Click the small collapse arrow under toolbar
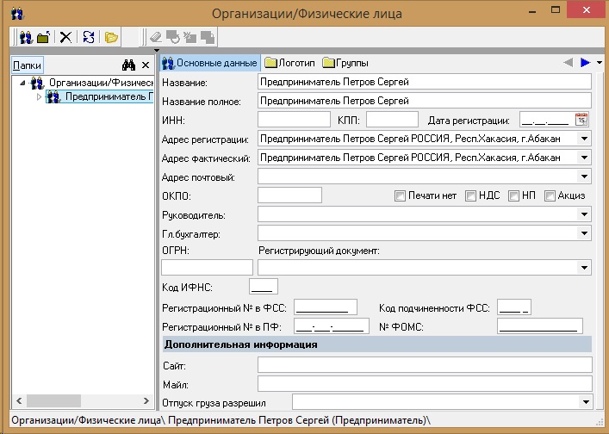Viewport: 609px width, 434px height. pyautogui.click(x=157, y=51)
